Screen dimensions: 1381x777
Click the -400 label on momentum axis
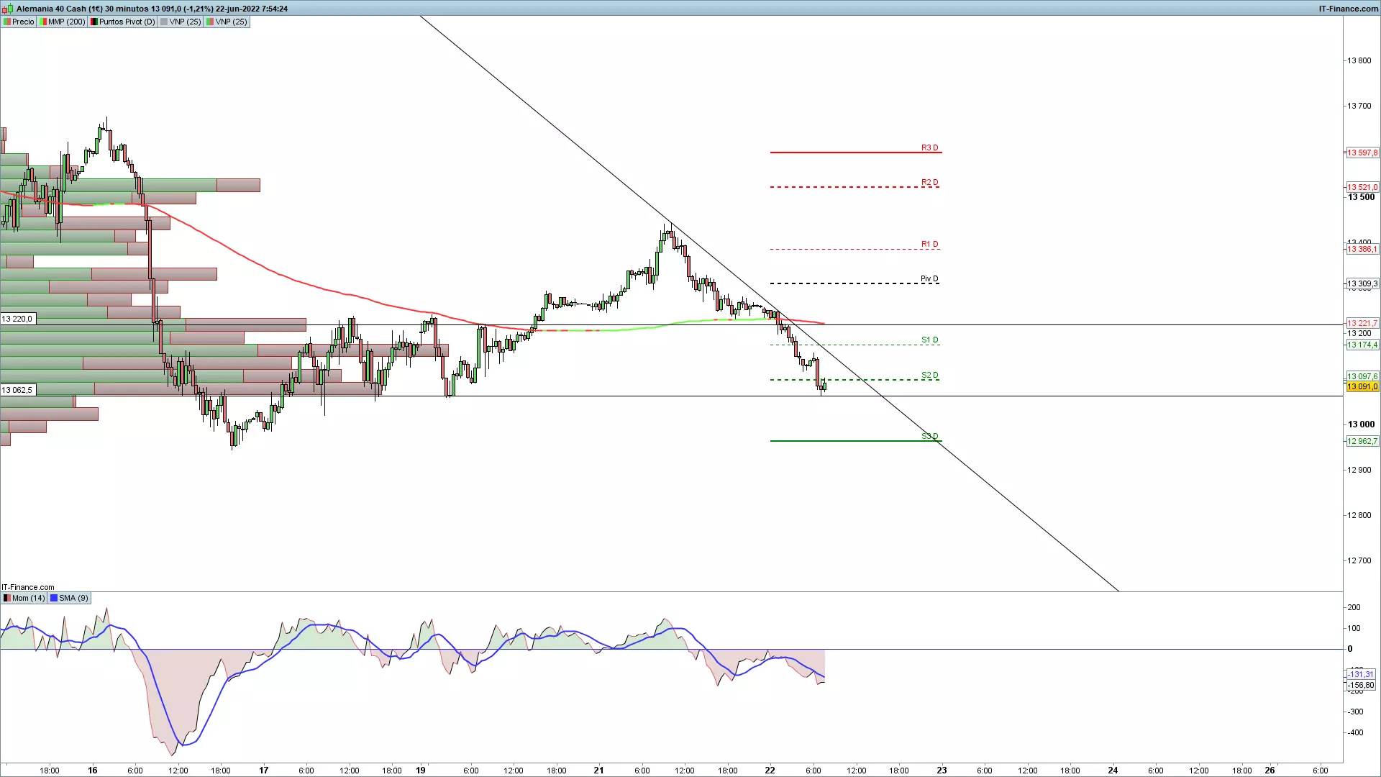(x=1355, y=732)
